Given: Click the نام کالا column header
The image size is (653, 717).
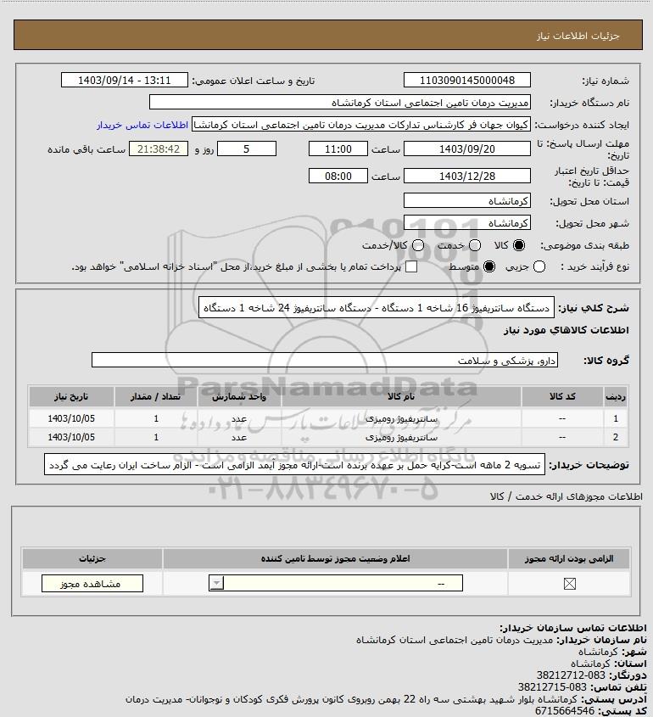Looking at the screenshot, I should pyautogui.click(x=401, y=396).
